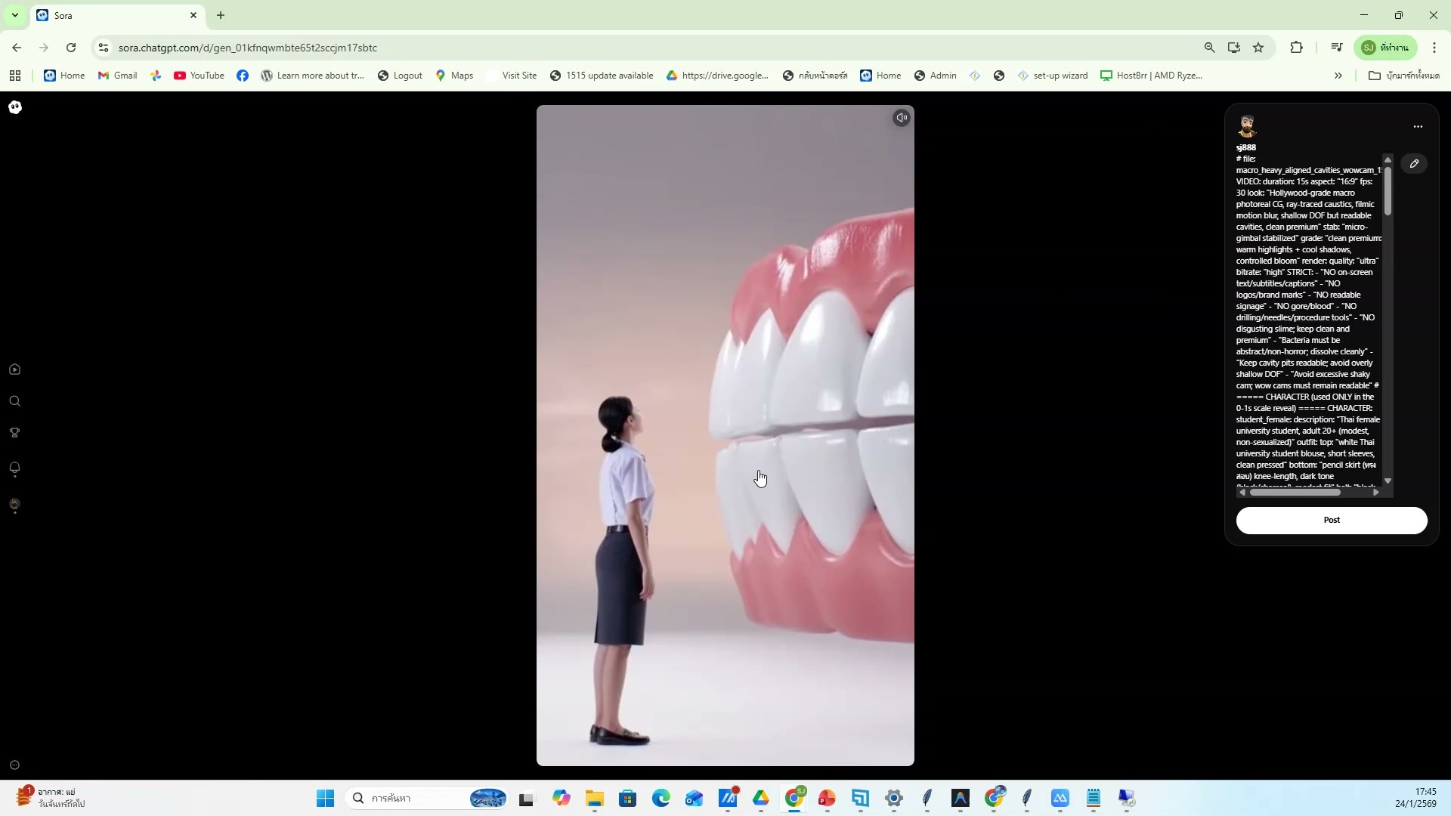Open the videos feed in Sora sidebar
Viewport: 1451px width, 816px height.
pos(15,369)
